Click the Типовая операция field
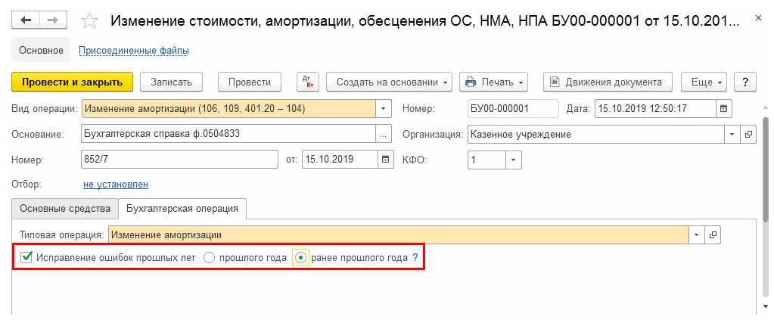The height and width of the screenshot is (326, 774). (x=399, y=235)
